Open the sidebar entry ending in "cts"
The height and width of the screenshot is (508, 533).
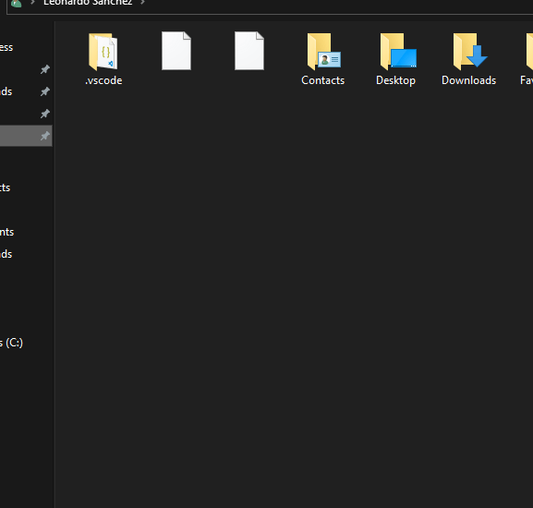click(x=6, y=187)
